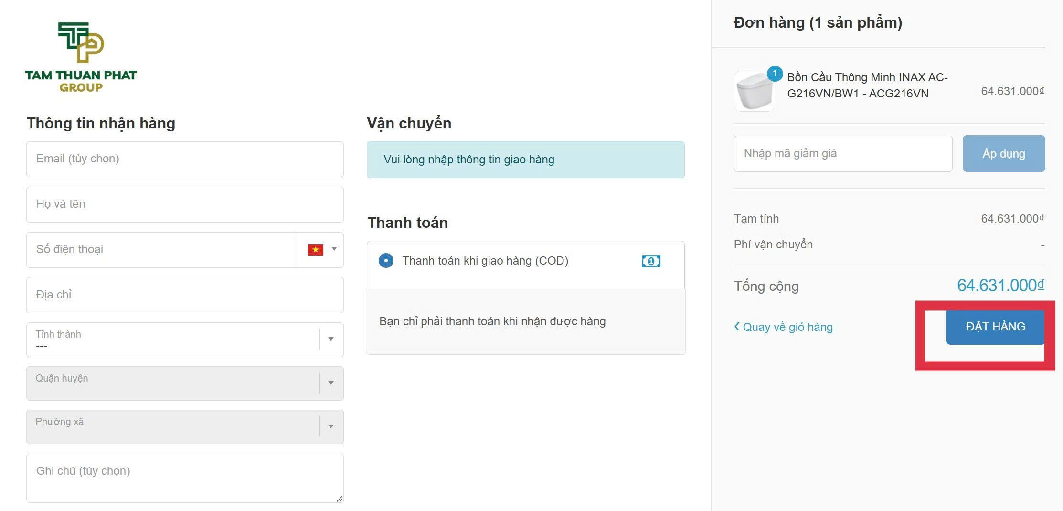Click the COD cash payment icon
Image resolution: width=1063 pixels, height=511 pixels.
(x=651, y=261)
